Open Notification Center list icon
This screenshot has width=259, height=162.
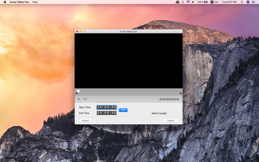click(253, 2)
